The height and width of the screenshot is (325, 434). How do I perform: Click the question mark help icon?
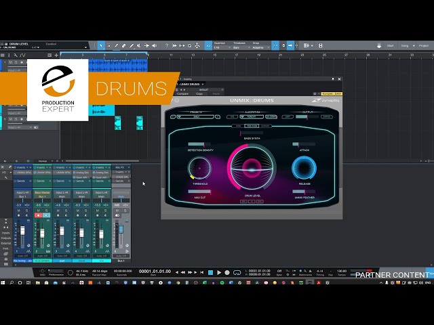167,45
